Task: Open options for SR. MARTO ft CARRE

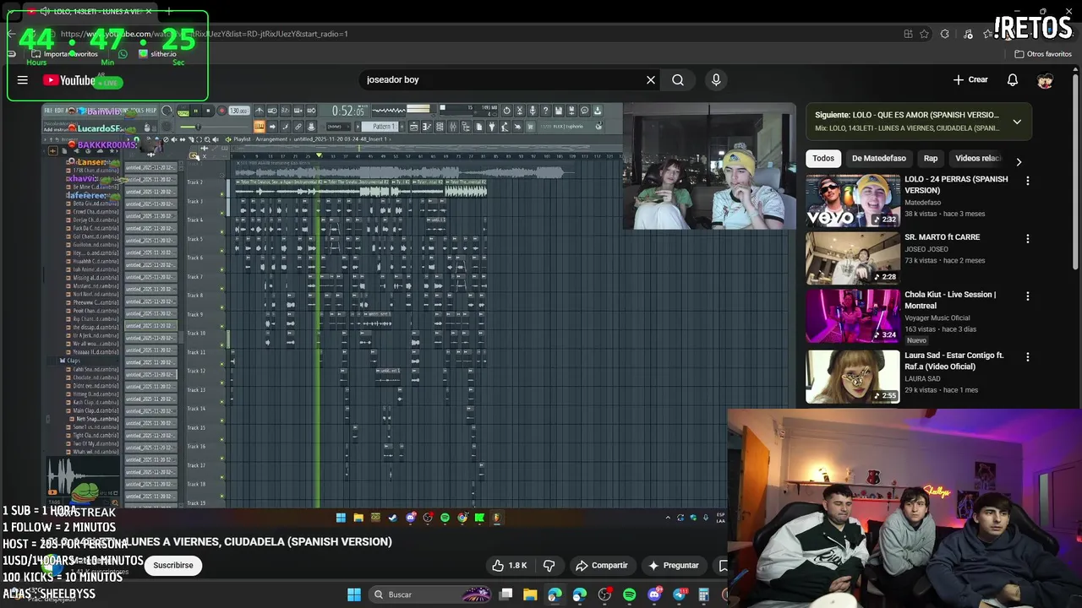Action: coord(1028,239)
